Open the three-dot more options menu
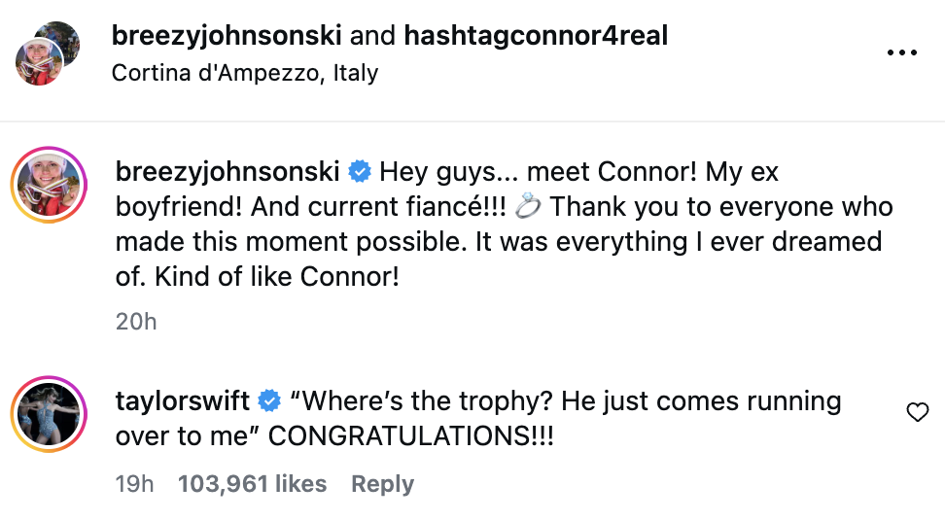 (901, 52)
